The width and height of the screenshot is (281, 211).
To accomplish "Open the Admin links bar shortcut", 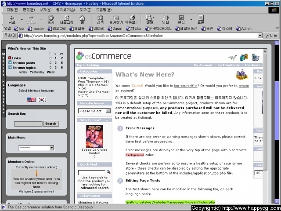I will [244, 29].
